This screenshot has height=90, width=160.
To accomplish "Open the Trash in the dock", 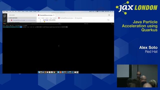I will tap(77, 72).
